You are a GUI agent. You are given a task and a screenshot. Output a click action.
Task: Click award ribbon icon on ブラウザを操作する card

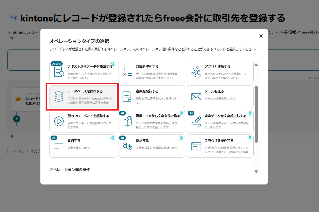pyautogui.click(x=250, y=138)
